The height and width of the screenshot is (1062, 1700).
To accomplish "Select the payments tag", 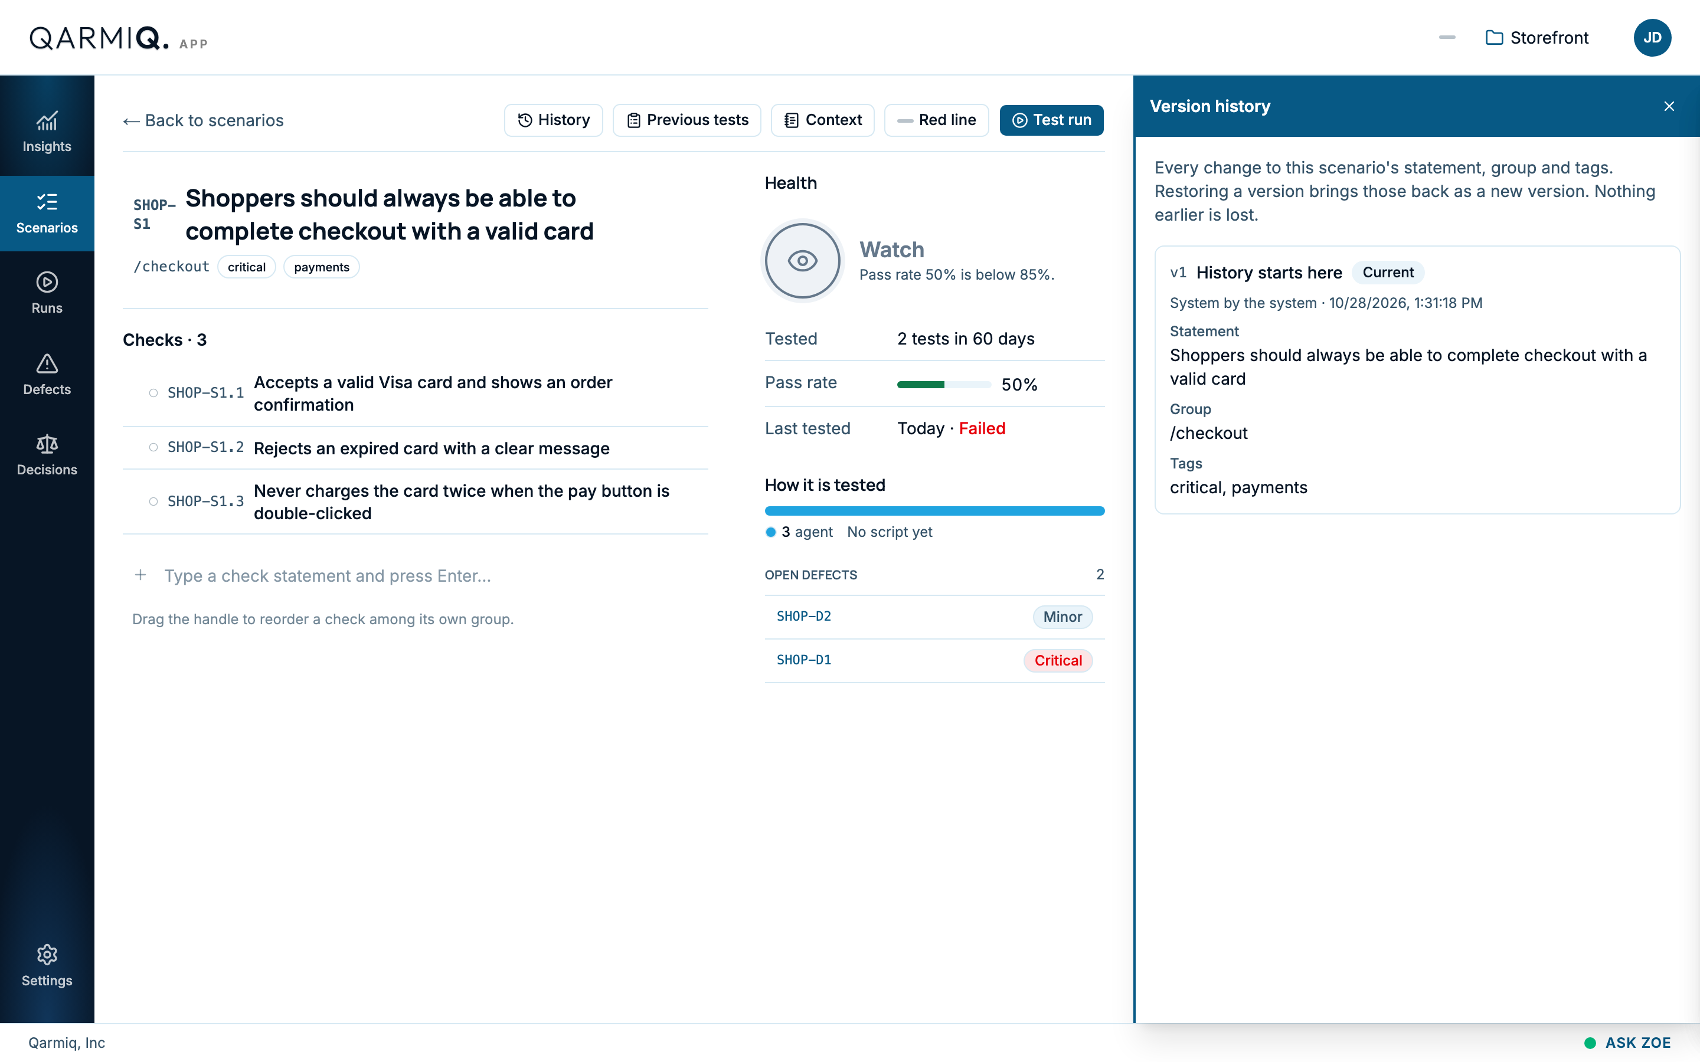I will pyautogui.click(x=322, y=267).
